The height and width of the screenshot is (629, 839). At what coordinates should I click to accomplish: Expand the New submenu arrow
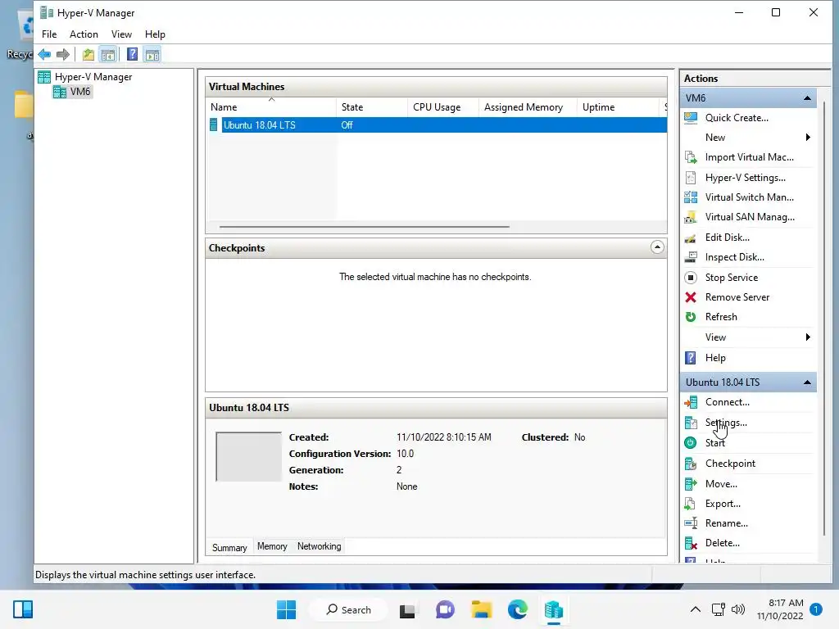(808, 138)
